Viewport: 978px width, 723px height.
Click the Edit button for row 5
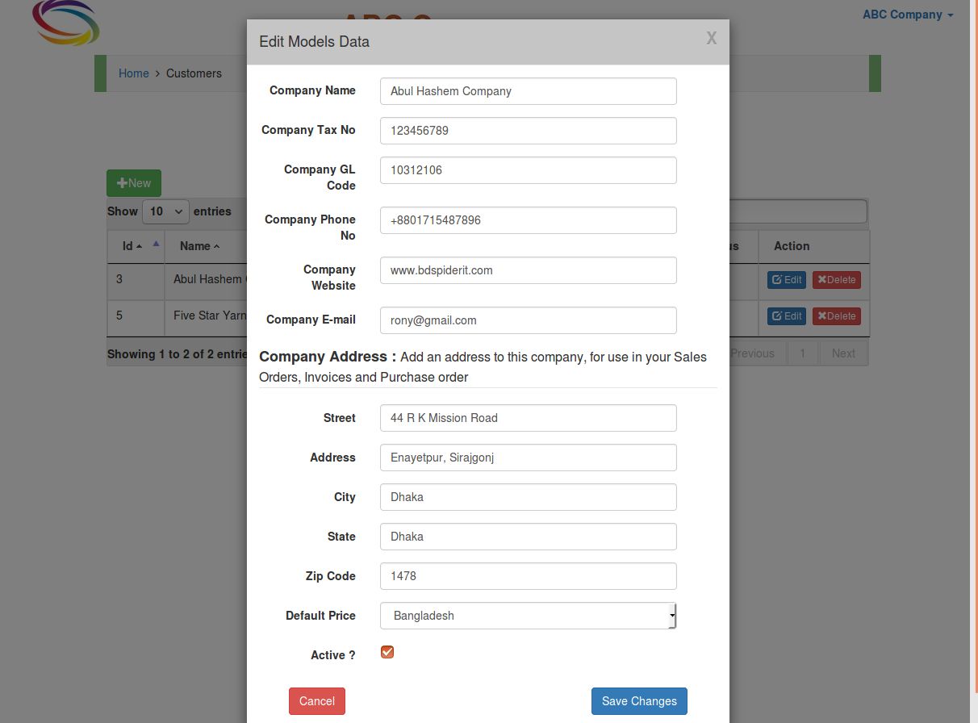[x=787, y=316]
